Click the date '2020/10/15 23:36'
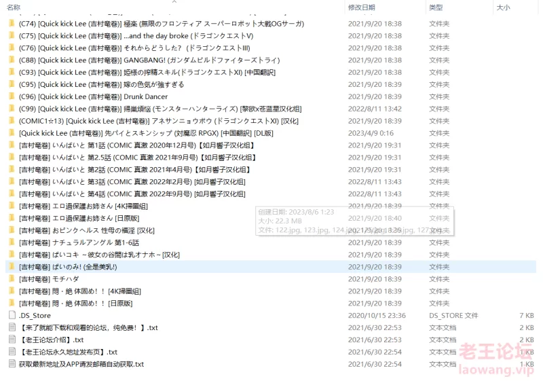This screenshot has height=381, width=543. [377, 316]
